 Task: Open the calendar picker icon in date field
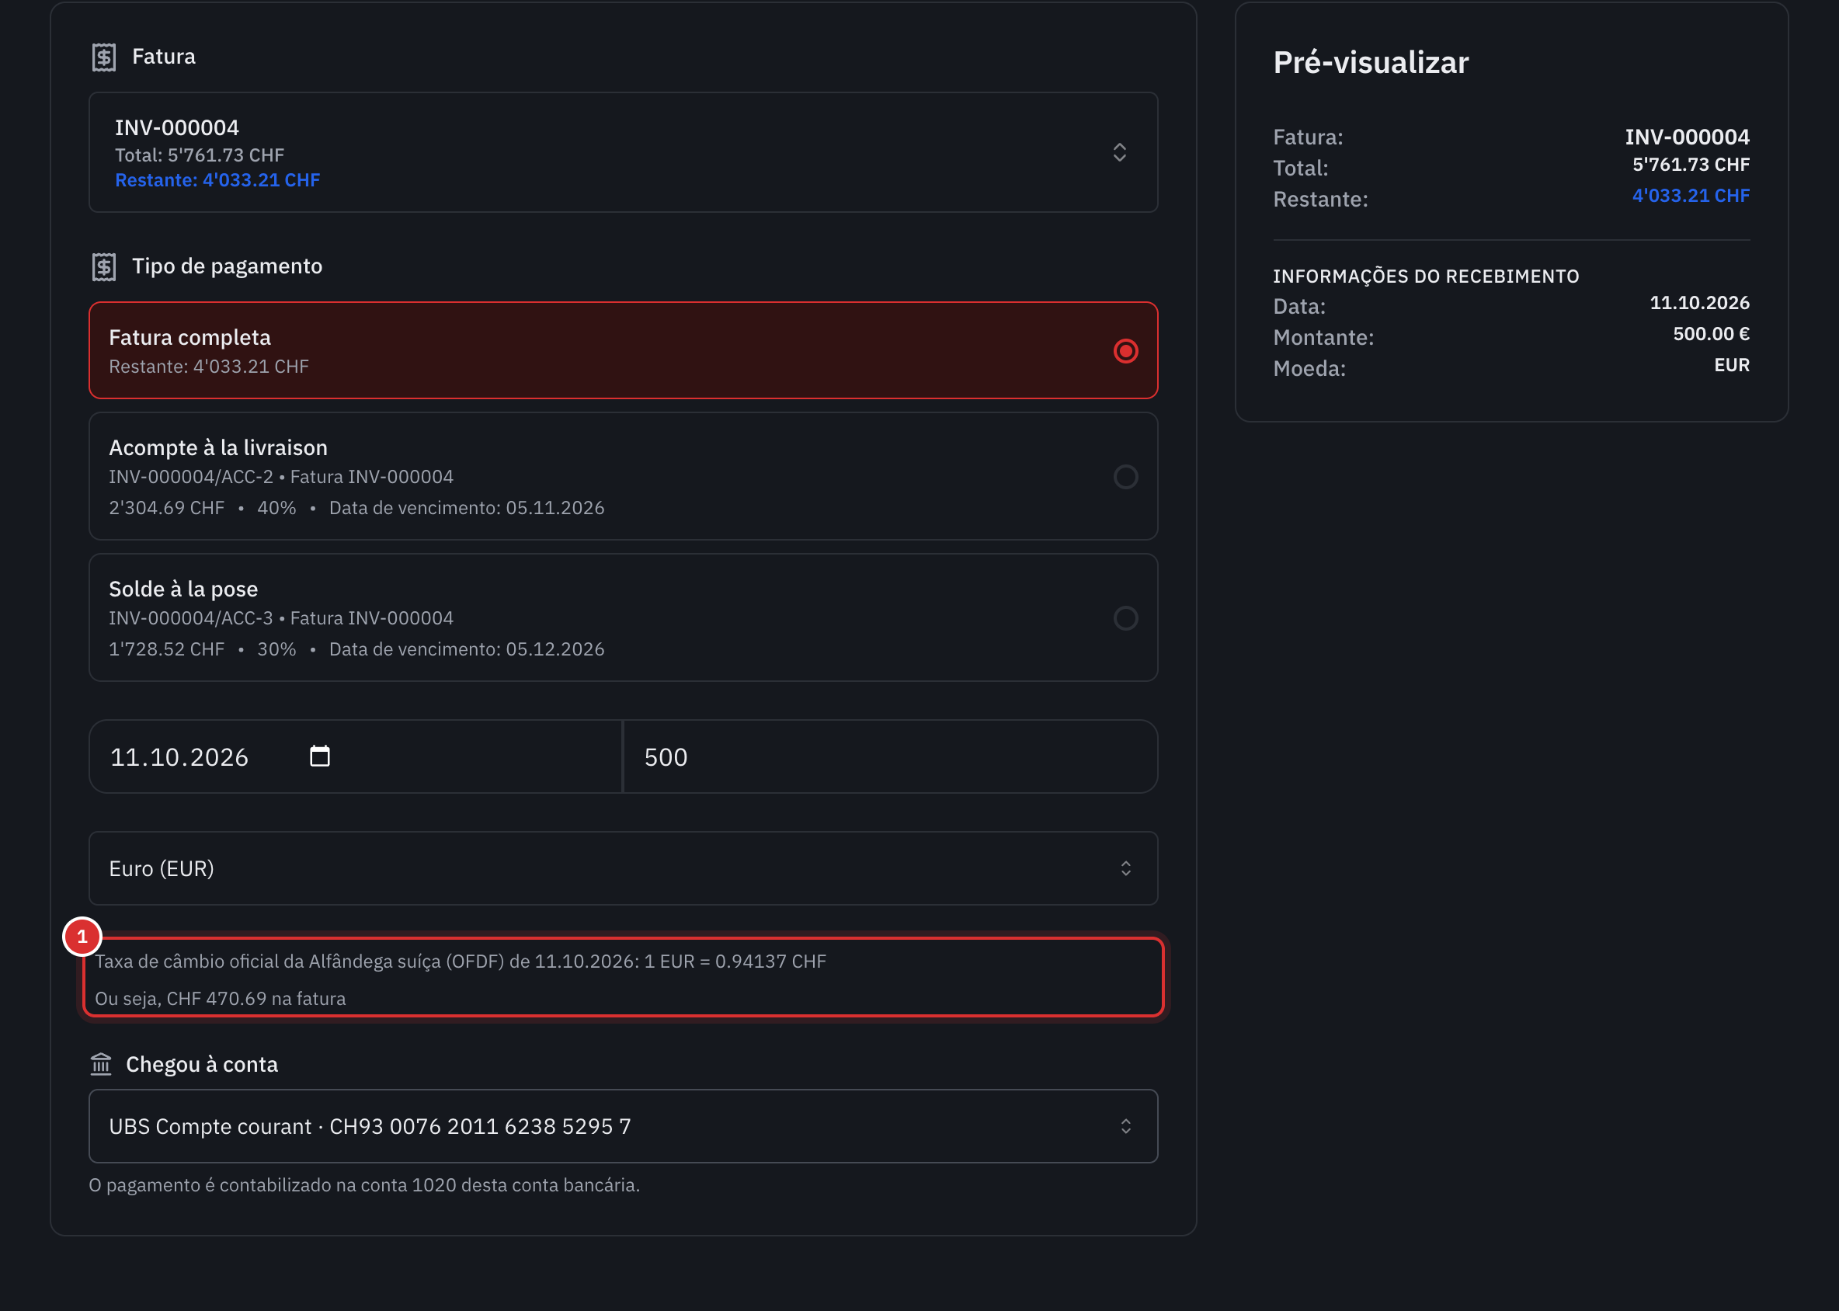pyautogui.click(x=320, y=756)
